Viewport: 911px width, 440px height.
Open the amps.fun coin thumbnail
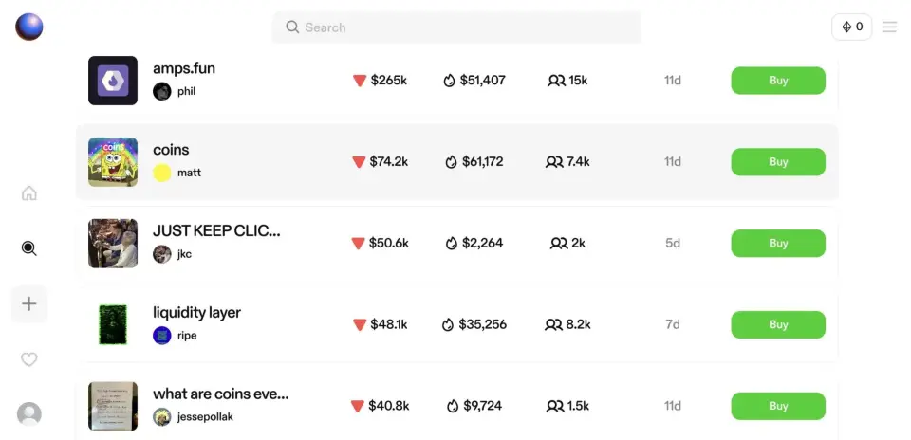[x=113, y=81]
